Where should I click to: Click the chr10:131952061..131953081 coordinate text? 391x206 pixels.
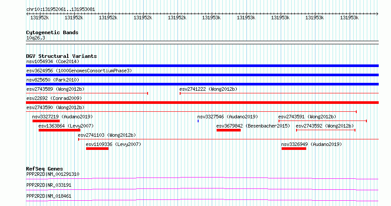coord(61,10)
